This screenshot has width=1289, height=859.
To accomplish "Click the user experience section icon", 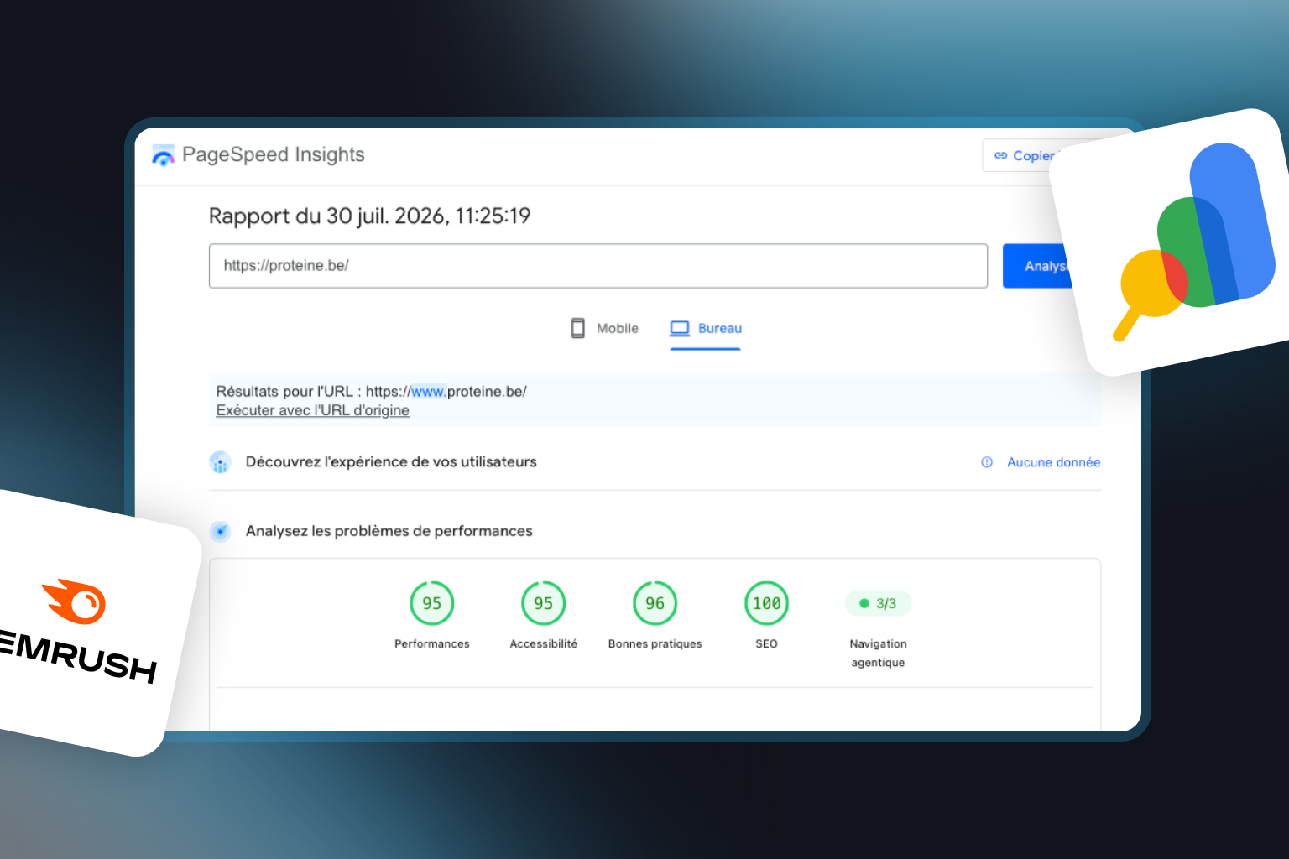I will [x=220, y=462].
